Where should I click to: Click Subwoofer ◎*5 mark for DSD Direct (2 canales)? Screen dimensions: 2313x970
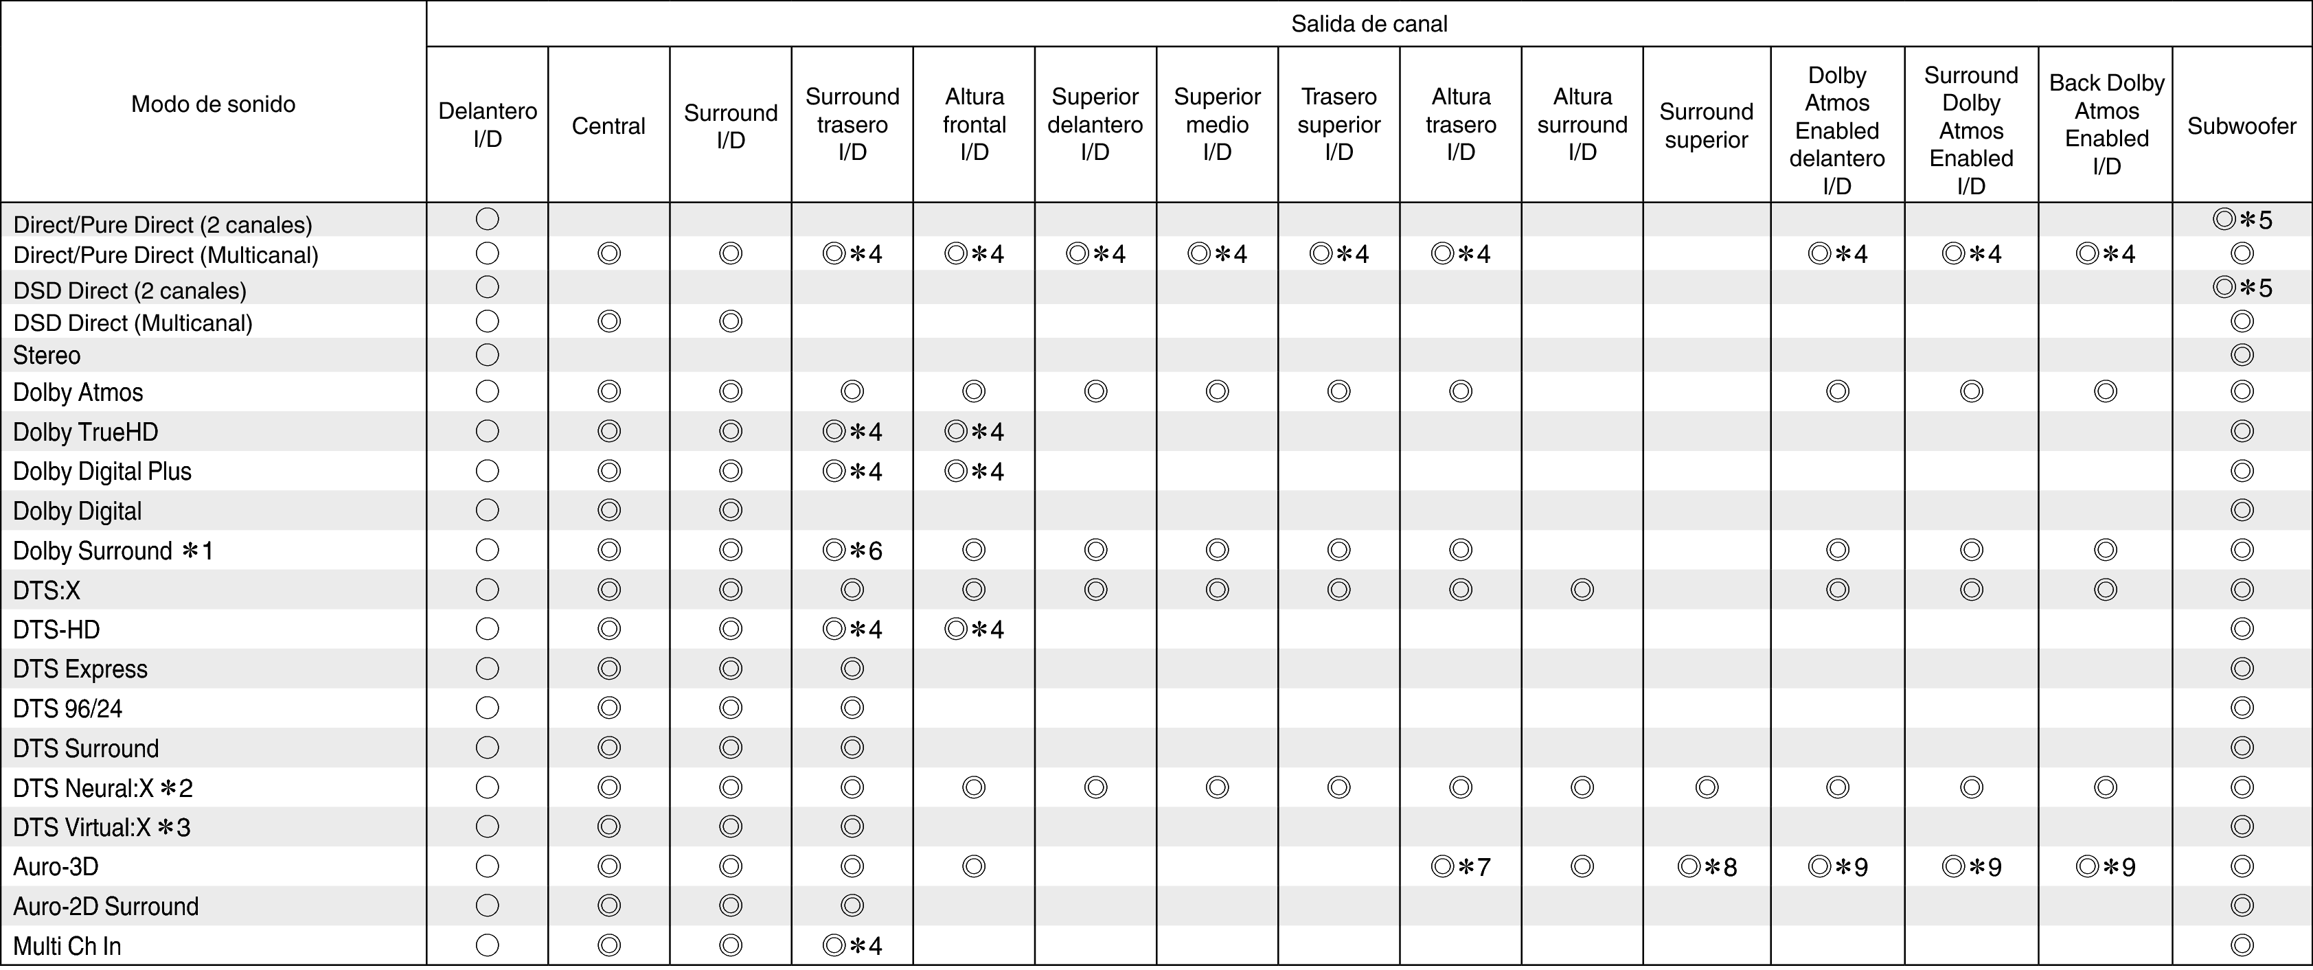point(2242,288)
